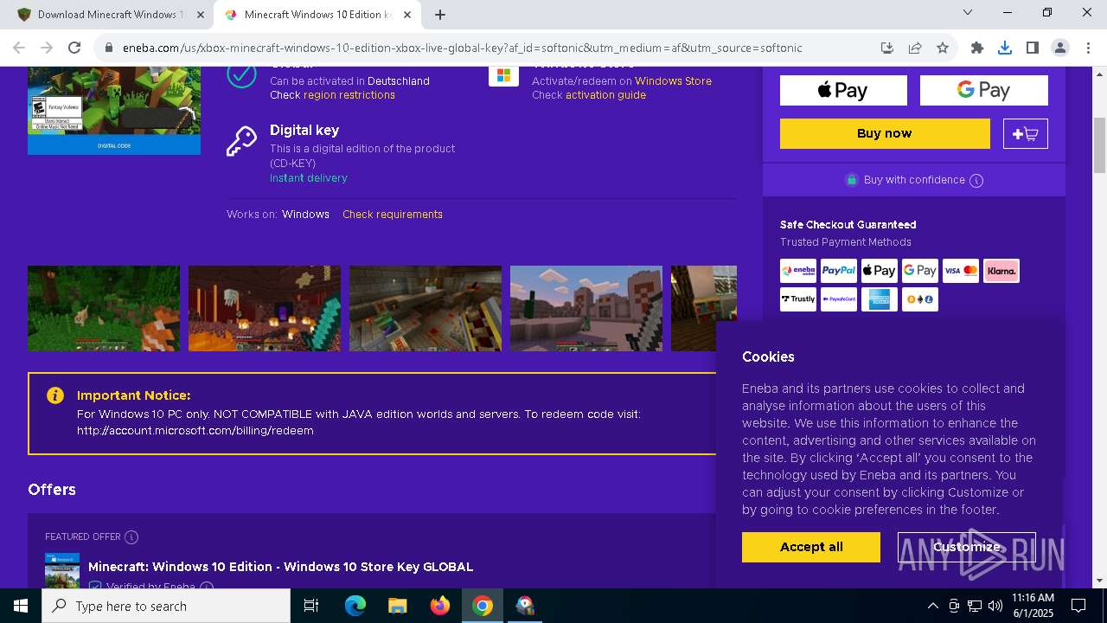
Task: Click the PayPal payment method icon
Action: pyautogui.click(x=839, y=271)
